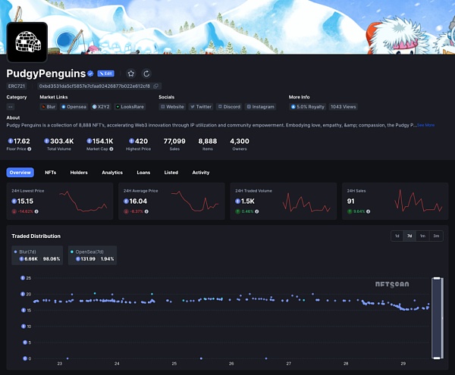Click the green up arrow in 24H Traded Volume
This screenshot has height=375, width=455.
click(x=237, y=211)
